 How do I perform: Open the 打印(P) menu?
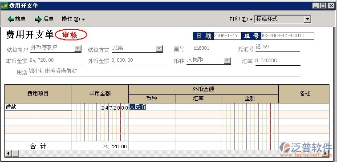coord(241,19)
